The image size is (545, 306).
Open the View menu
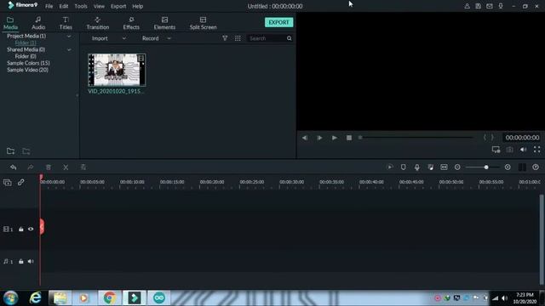pyautogui.click(x=99, y=6)
